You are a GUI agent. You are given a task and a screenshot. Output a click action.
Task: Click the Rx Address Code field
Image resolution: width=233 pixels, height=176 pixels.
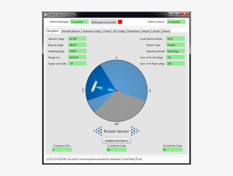pos(172,149)
